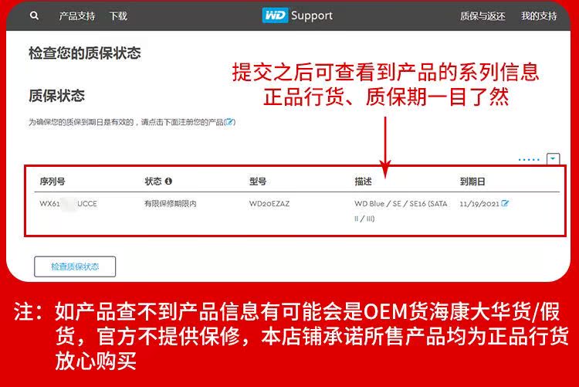Image resolution: width=579 pixels, height=387 pixels.
Task: Click the status info icon next to 状态
Action: click(168, 181)
